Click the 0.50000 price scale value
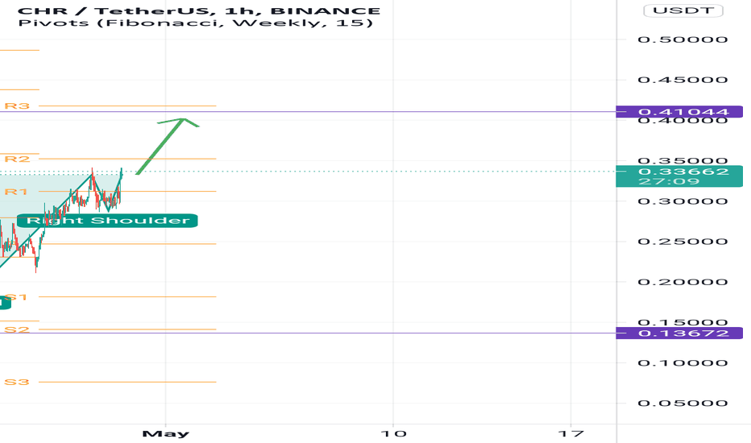 [x=683, y=39]
